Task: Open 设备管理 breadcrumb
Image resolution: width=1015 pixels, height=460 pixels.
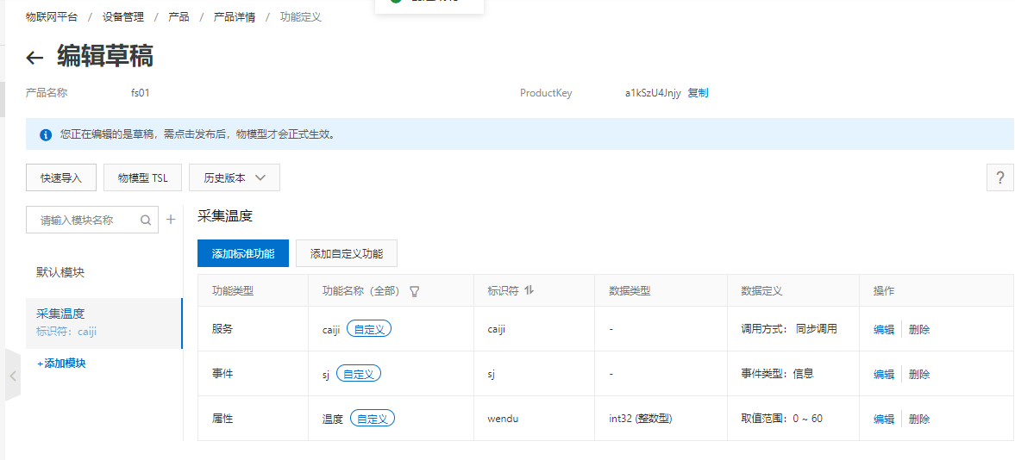Action: 123,17
